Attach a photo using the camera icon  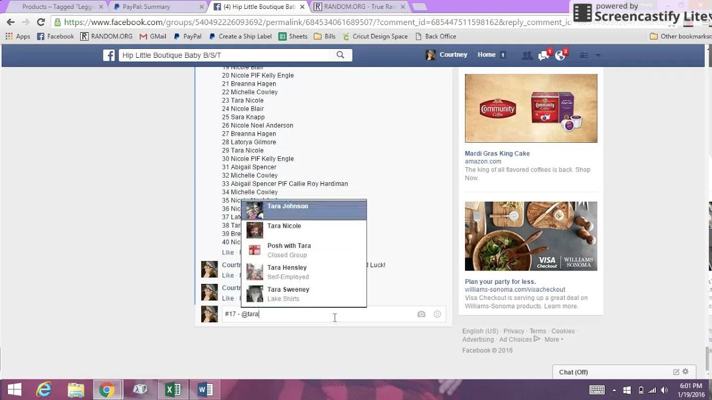pyautogui.click(x=421, y=314)
